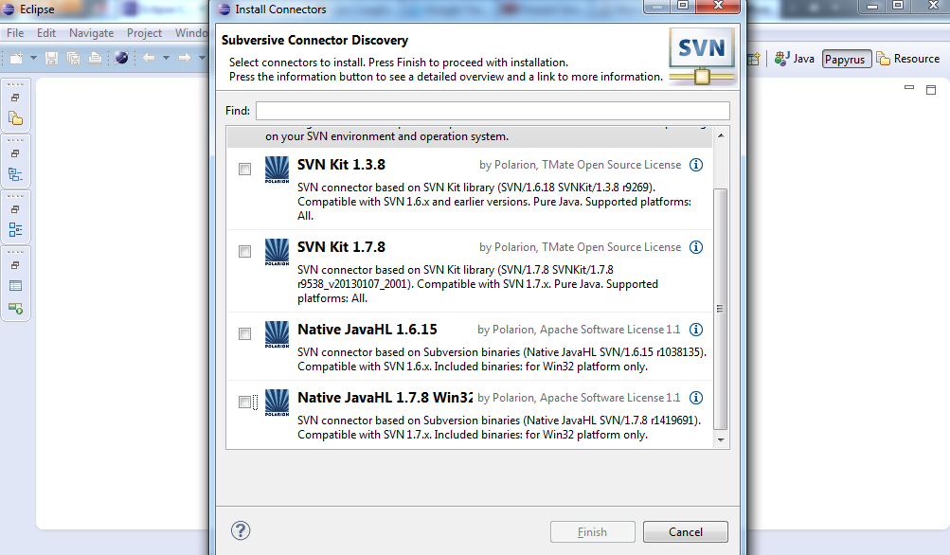Restore the stack above the outline list icon
The image size is (950, 555).
(x=16, y=209)
